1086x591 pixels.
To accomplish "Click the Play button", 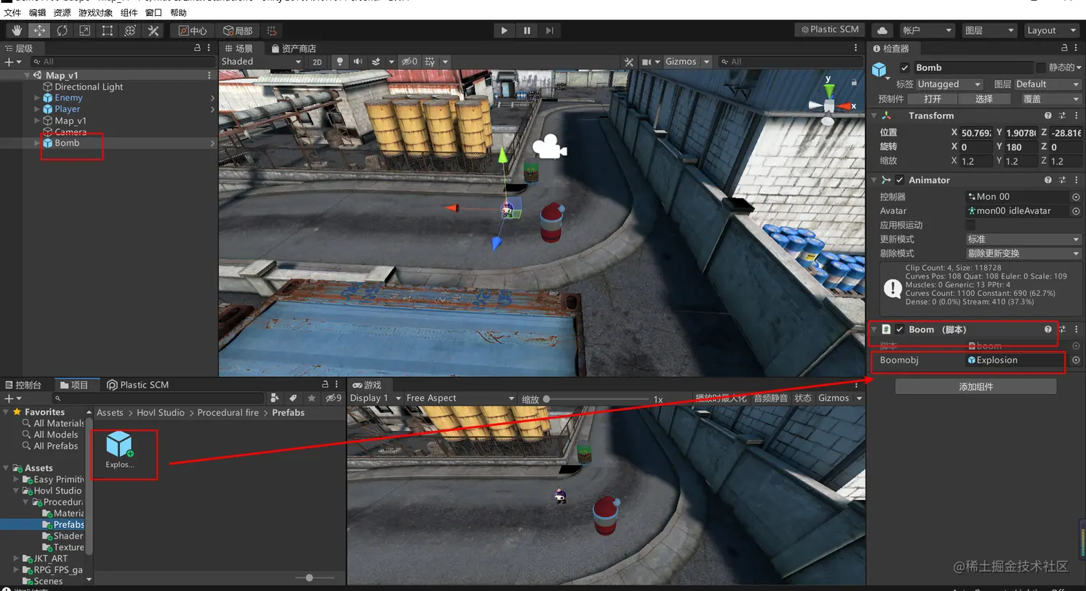I will tap(504, 30).
